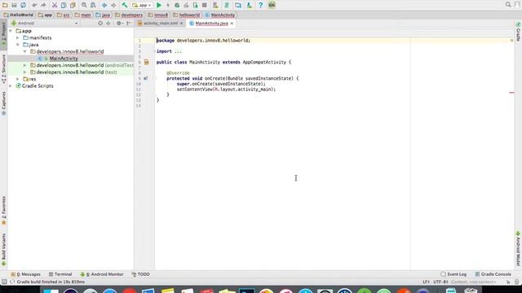522x293 pixels.
Task: Click the Redo toolbar arrow
Action: (x=43, y=5)
